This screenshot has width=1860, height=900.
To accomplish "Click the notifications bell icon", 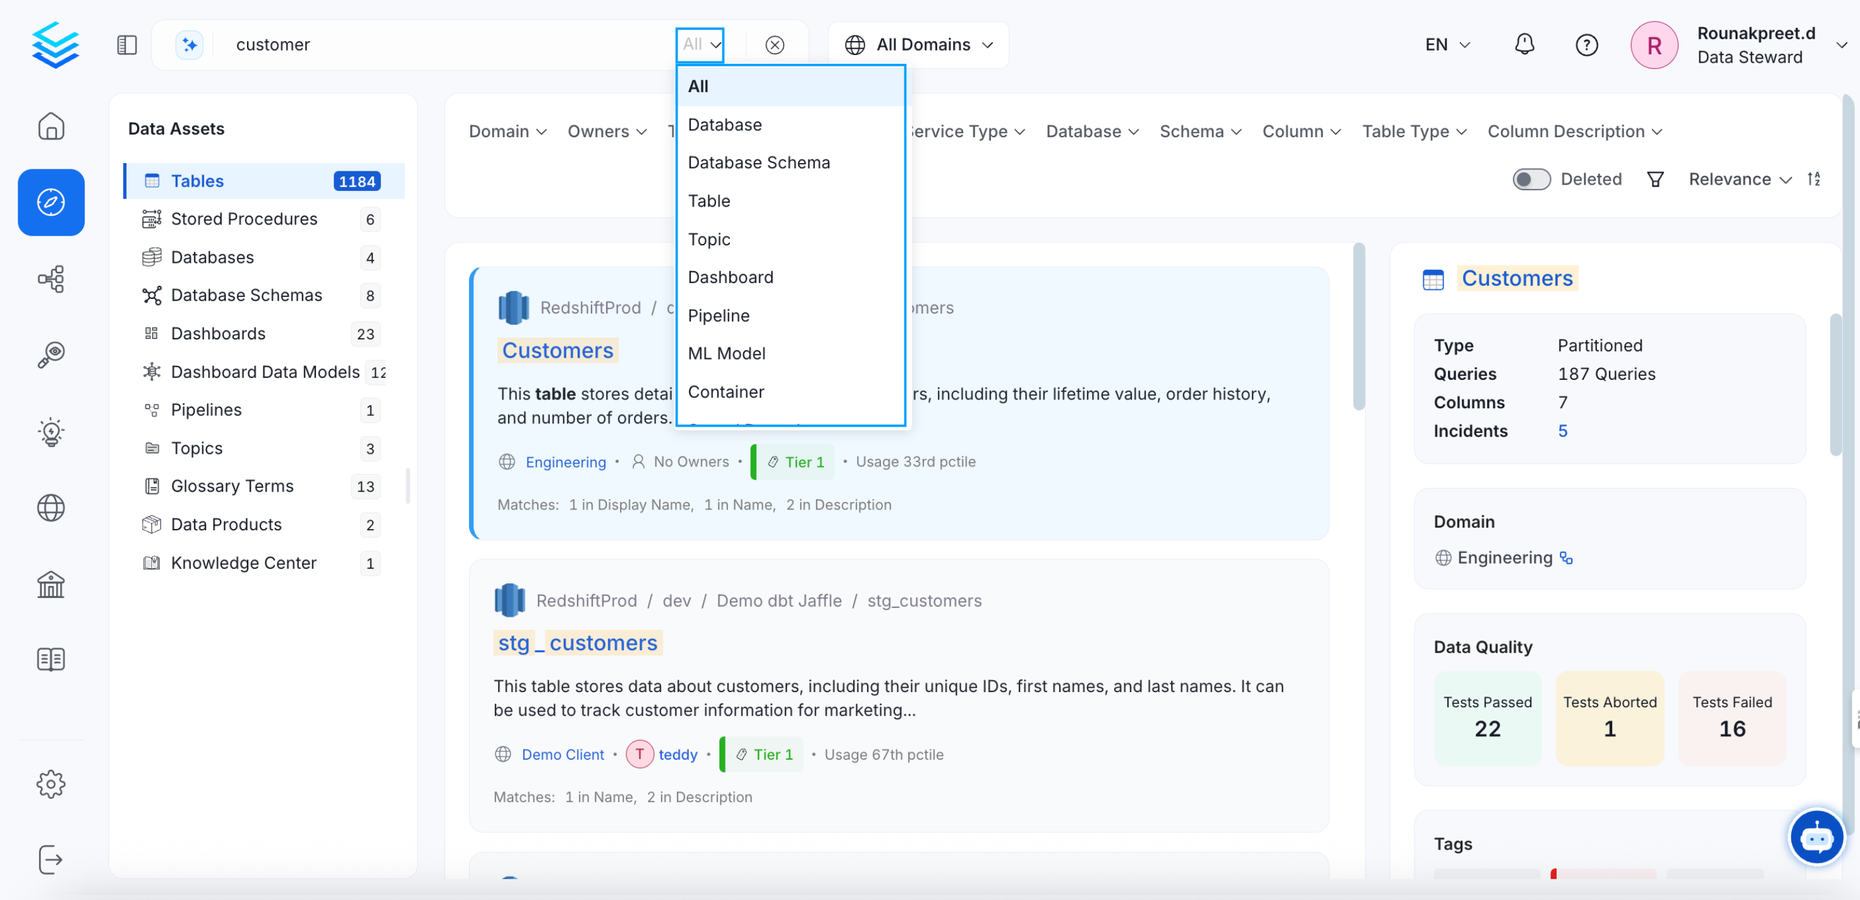I will coord(1524,44).
